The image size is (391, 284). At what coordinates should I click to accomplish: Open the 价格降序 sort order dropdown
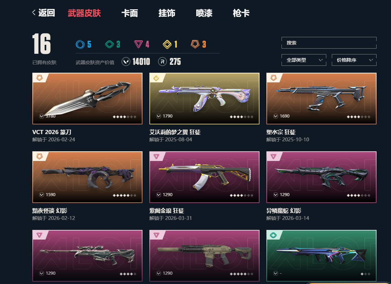click(x=354, y=60)
